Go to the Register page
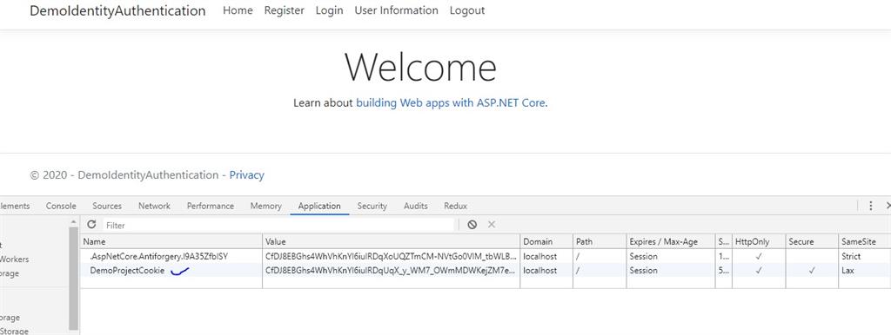This screenshot has width=891, height=335. 285,10
